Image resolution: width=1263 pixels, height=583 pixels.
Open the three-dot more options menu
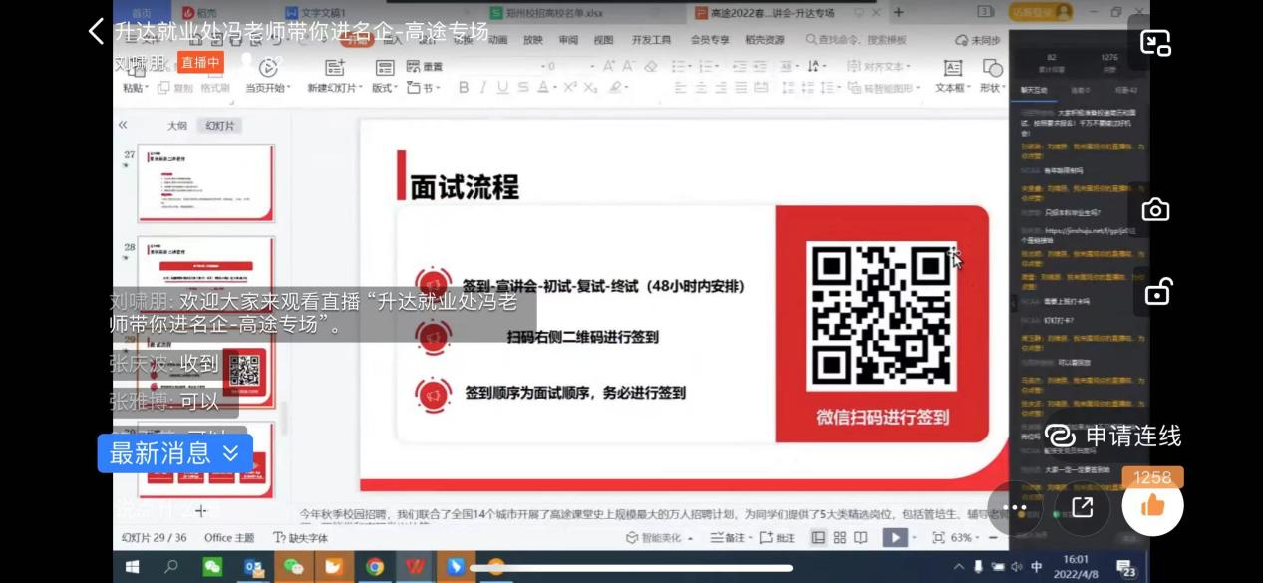pyautogui.click(x=1015, y=507)
